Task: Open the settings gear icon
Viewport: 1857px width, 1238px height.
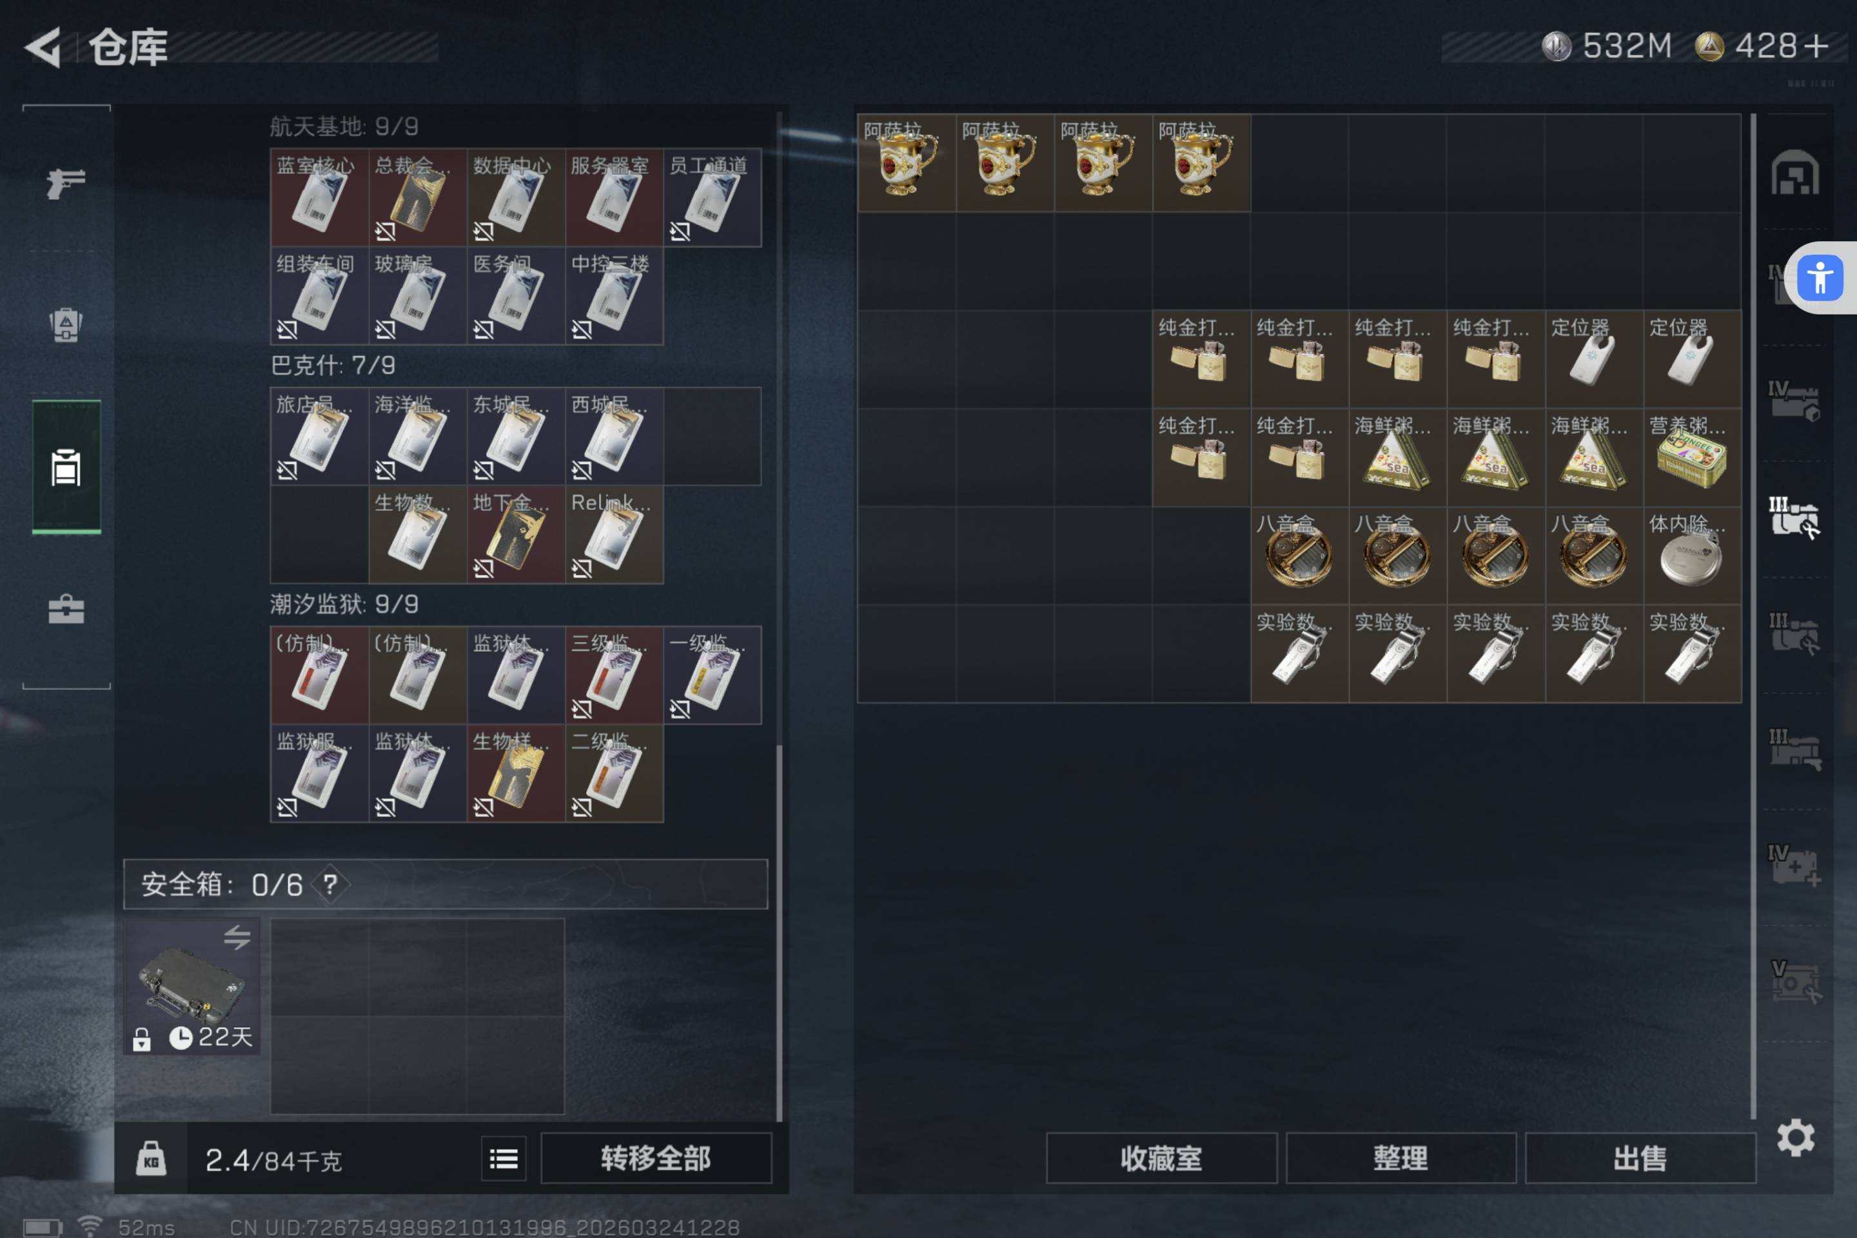Action: [x=1795, y=1137]
